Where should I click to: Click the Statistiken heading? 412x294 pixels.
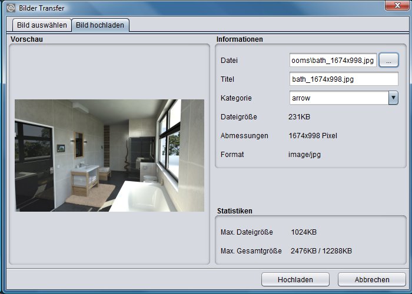(235, 211)
